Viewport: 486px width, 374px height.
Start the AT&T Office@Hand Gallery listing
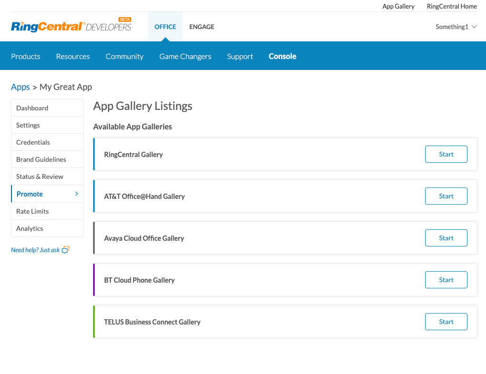pos(446,196)
